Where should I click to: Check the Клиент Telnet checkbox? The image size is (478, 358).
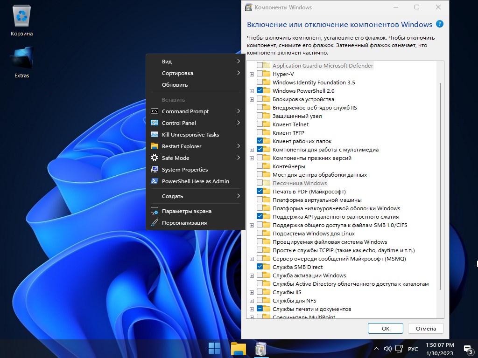(x=260, y=124)
